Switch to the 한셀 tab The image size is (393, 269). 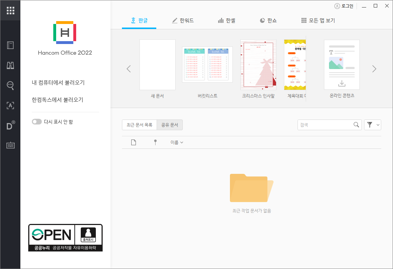tap(227, 20)
